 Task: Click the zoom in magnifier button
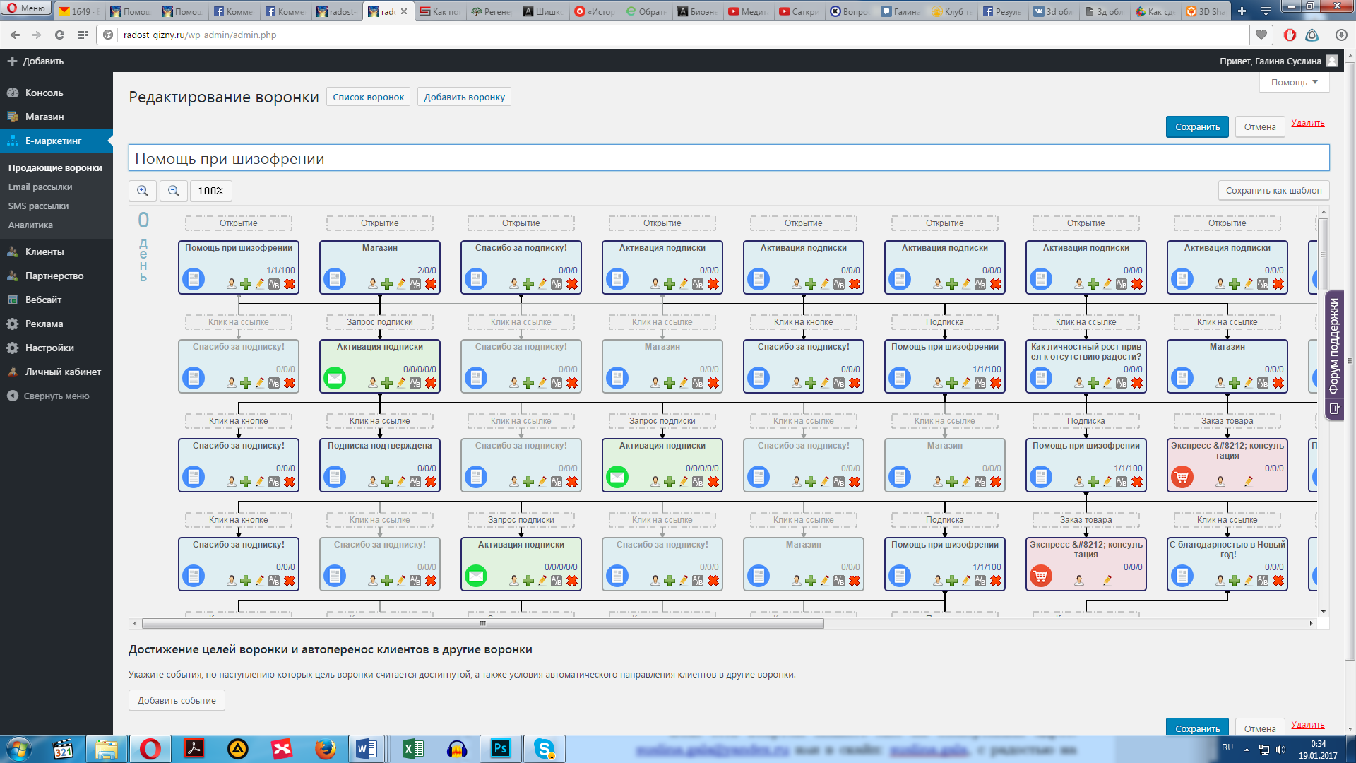(143, 191)
